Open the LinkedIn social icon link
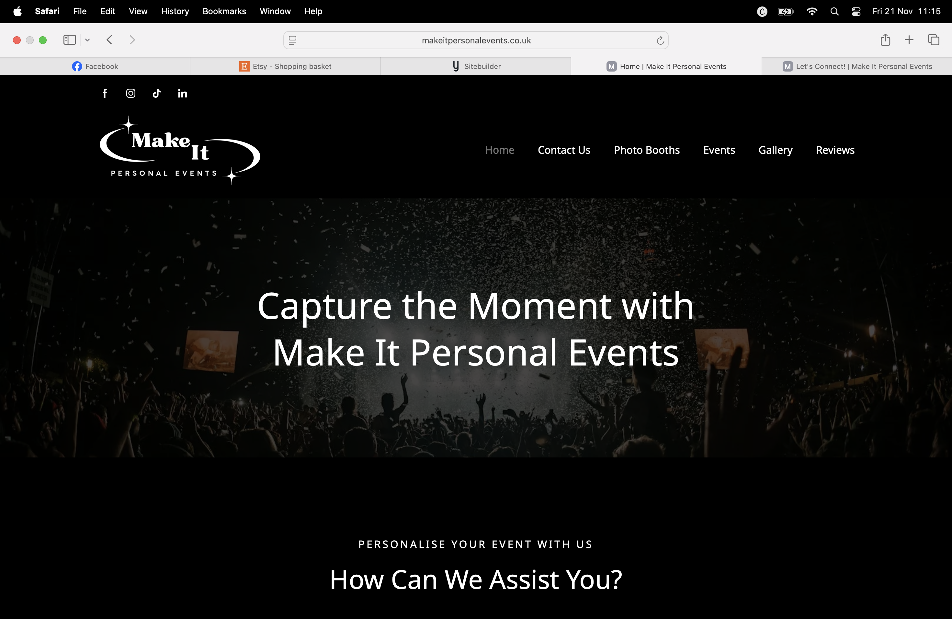The height and width of the screenshot is (619, 952). pyautogui.click(x=182, y=93)
